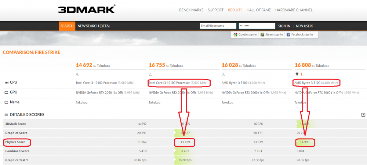This screenshot has height=165, width=367.
Task: Click the AMD Ryzen 3 3100 (3,600 MHz) entry
Action: 243,83
